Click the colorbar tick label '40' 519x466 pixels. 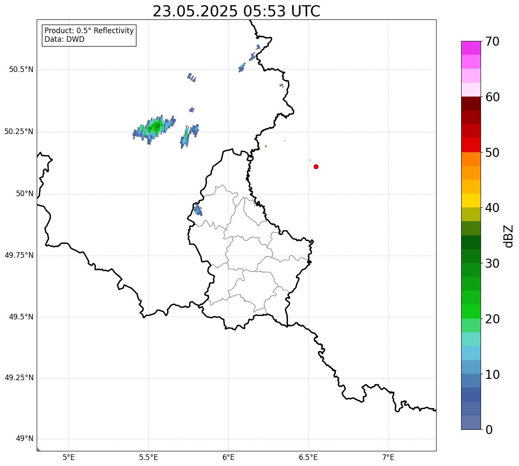pos(492,208)
